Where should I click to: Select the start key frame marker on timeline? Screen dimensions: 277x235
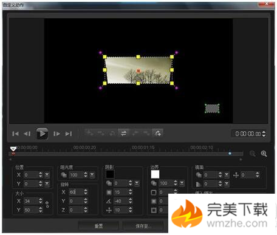click(x=13, y=154)
